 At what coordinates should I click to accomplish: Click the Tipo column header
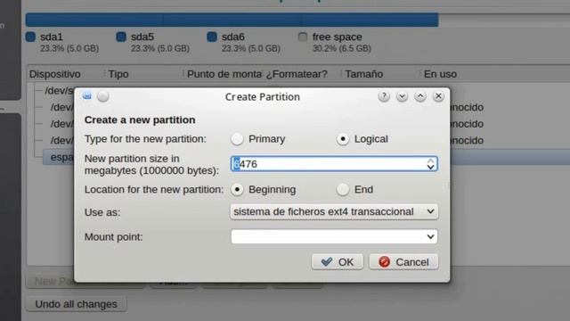[x=118, y=74]
